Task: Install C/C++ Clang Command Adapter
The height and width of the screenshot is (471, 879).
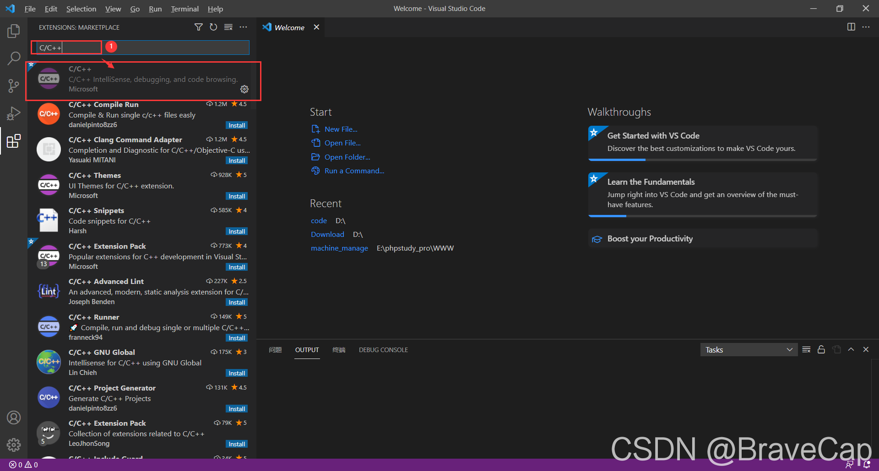Action: pyautogui.click(x=237, y=161)
